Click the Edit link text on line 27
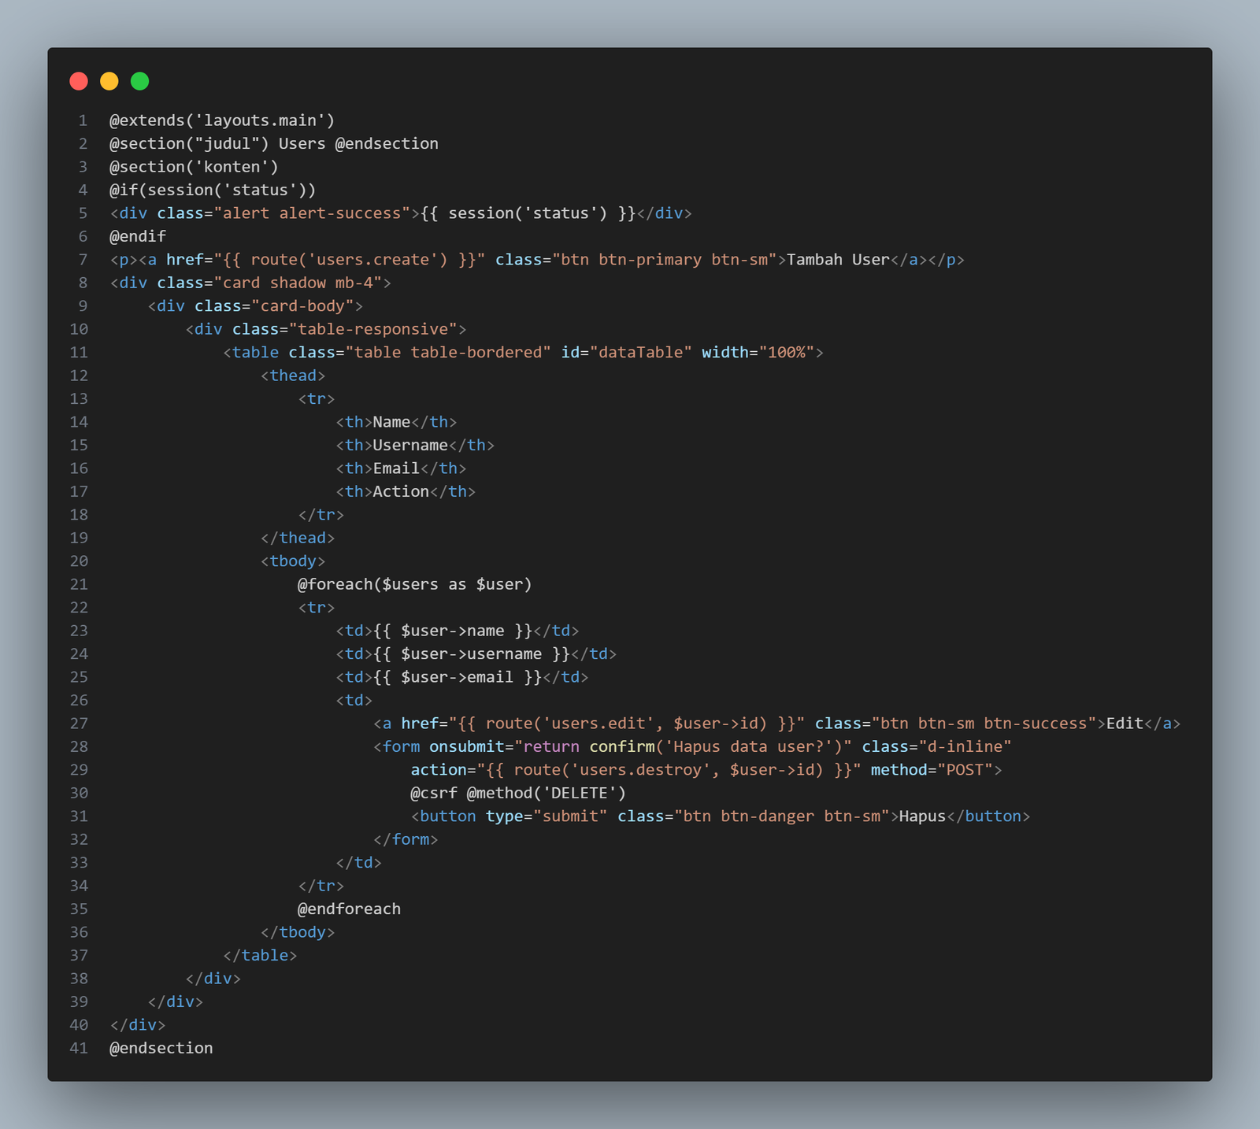 pos(1125,724)
